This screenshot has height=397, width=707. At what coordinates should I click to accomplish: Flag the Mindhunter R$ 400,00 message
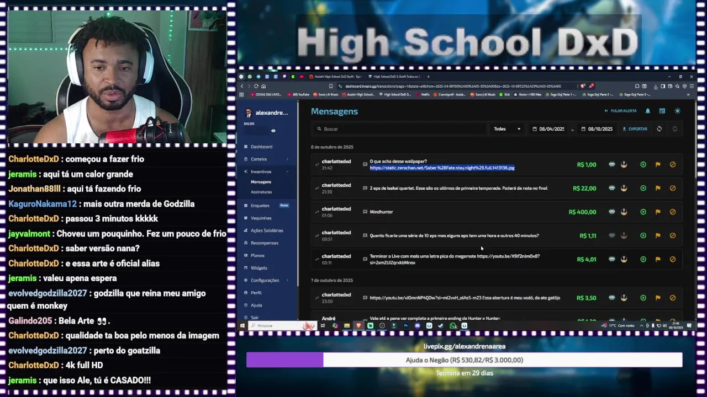658,212
